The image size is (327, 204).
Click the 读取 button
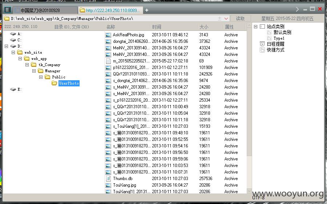[240, 19]
